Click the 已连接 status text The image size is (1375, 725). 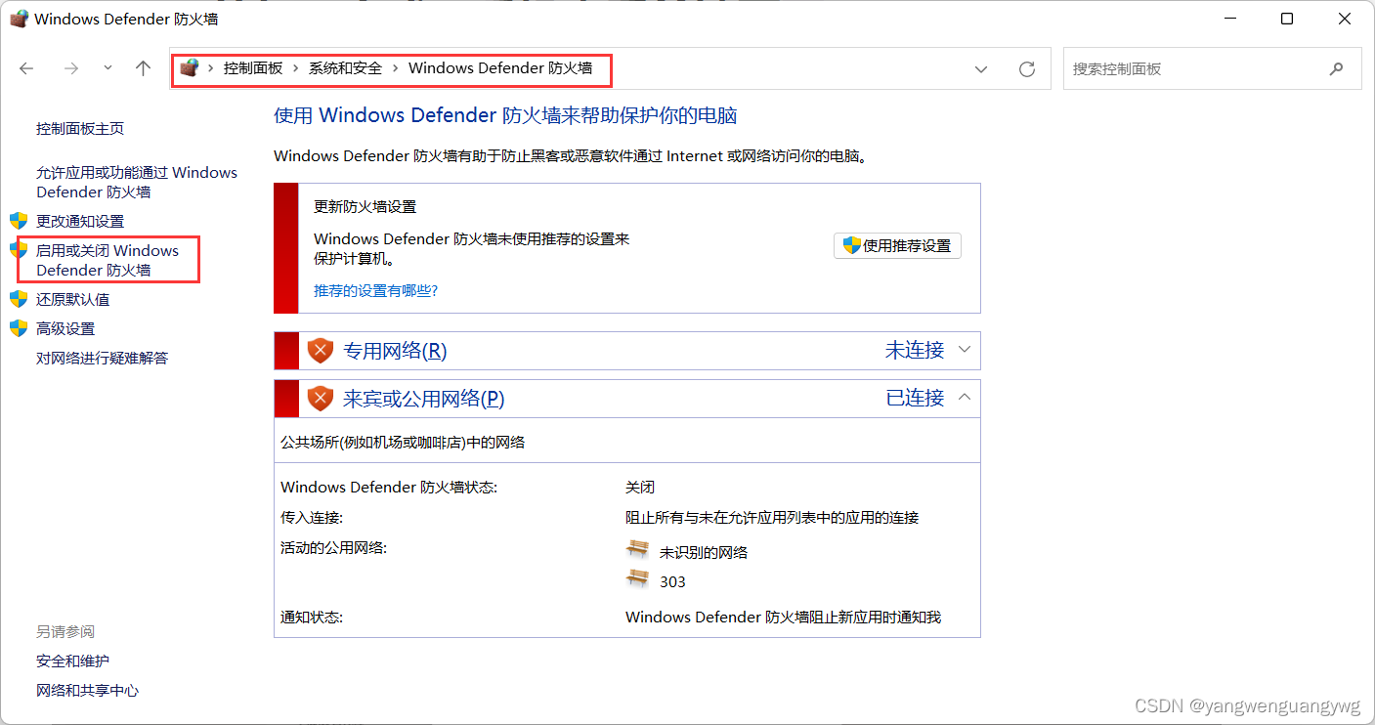click(915, 398)
